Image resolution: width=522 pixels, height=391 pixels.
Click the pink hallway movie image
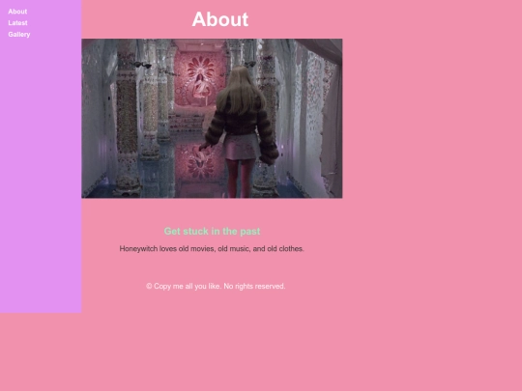click(x=212, y=119)
